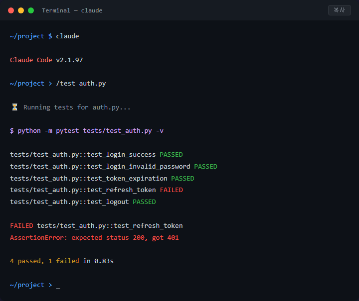Click the test_token_expiration test name
This screenshot has height=301, width=359.
(127, 179)
